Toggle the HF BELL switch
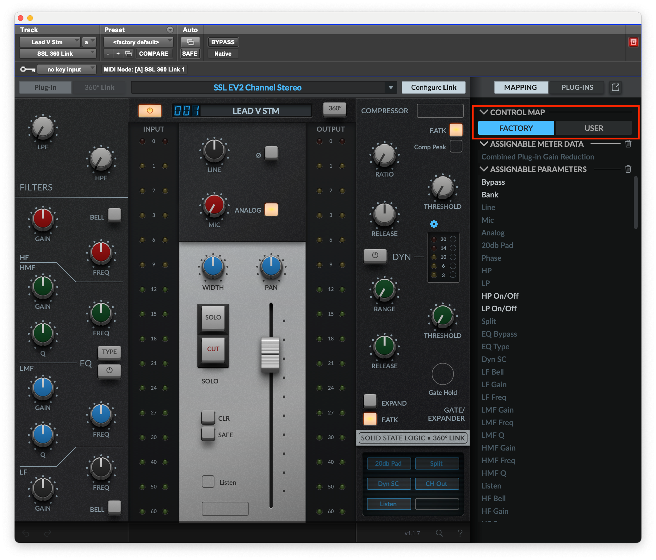 [x=114, y=215]
